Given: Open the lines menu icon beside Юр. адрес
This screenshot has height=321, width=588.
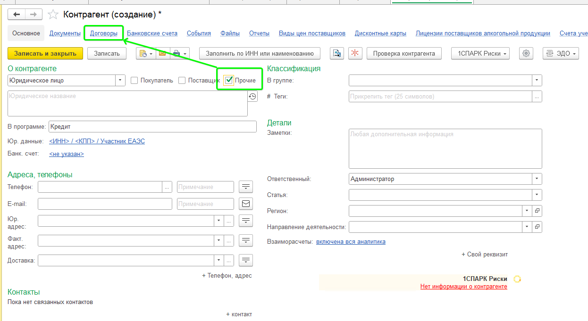Looking at the screenshot, I should (246, 221).
